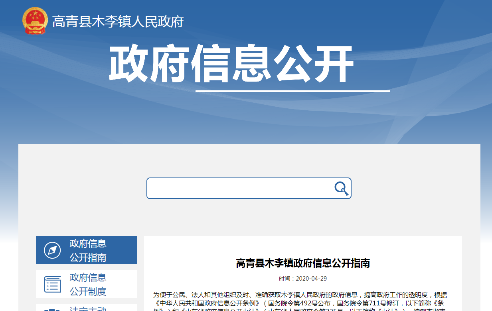Click the magnifier search icon
The width and height of the screenshot is (492, 311).
pos(341,188)
